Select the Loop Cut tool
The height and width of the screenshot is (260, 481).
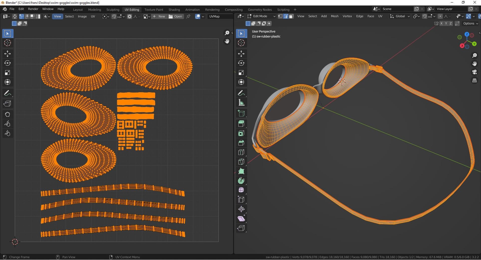click(x=241, y=152)
